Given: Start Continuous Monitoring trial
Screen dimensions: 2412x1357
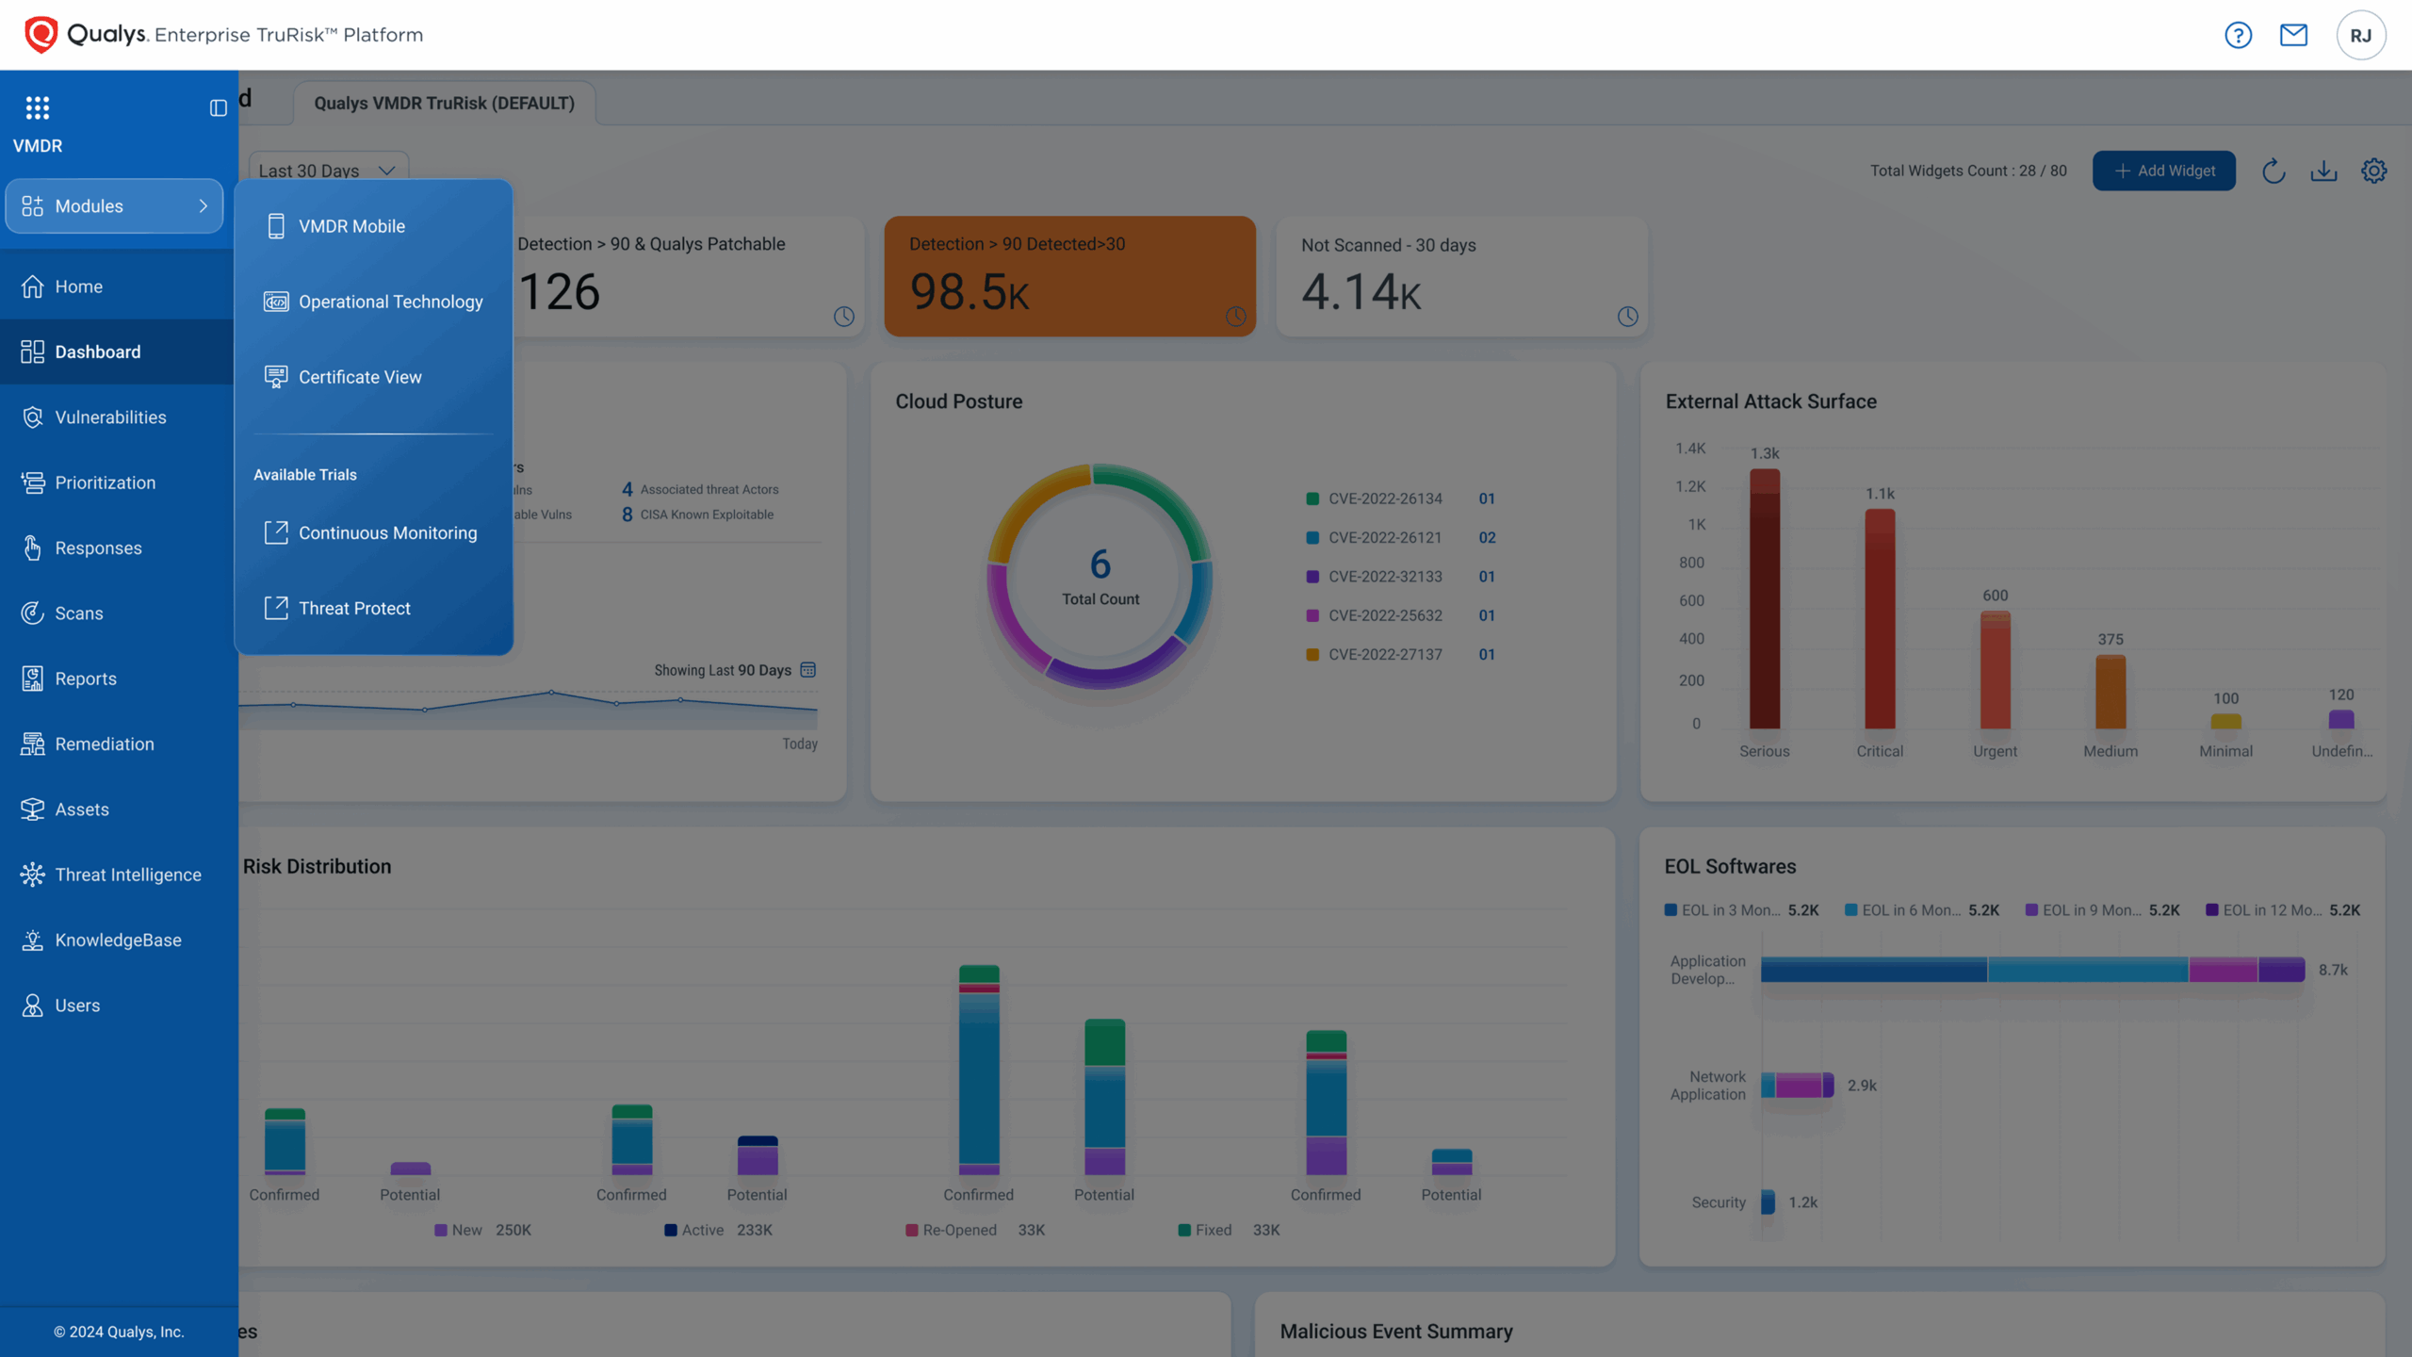Looking at the screenshot, I should pyautogui.click(x=373, y=532).
